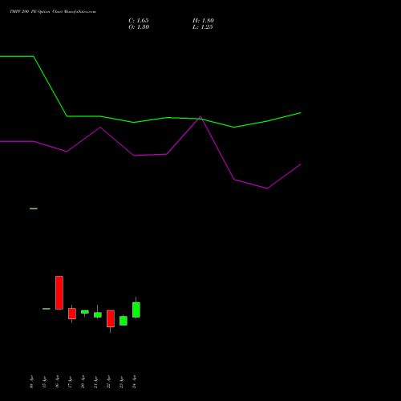Select the small green candle for 20 Apr
This screenshot has width=401, height=401.
point(85,312)
